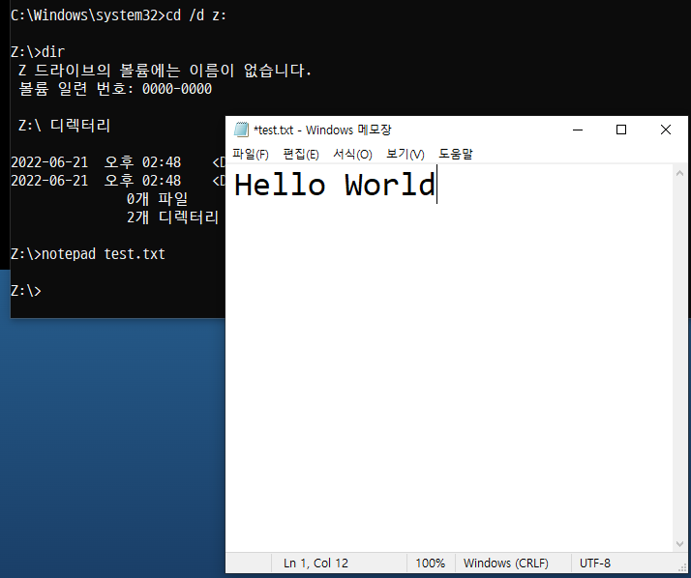Open the 편집(E) menu in Notepad
Image resolution: width=691 pixels, height=578 pixels.
pyautogui.click(x=301, y=154)
